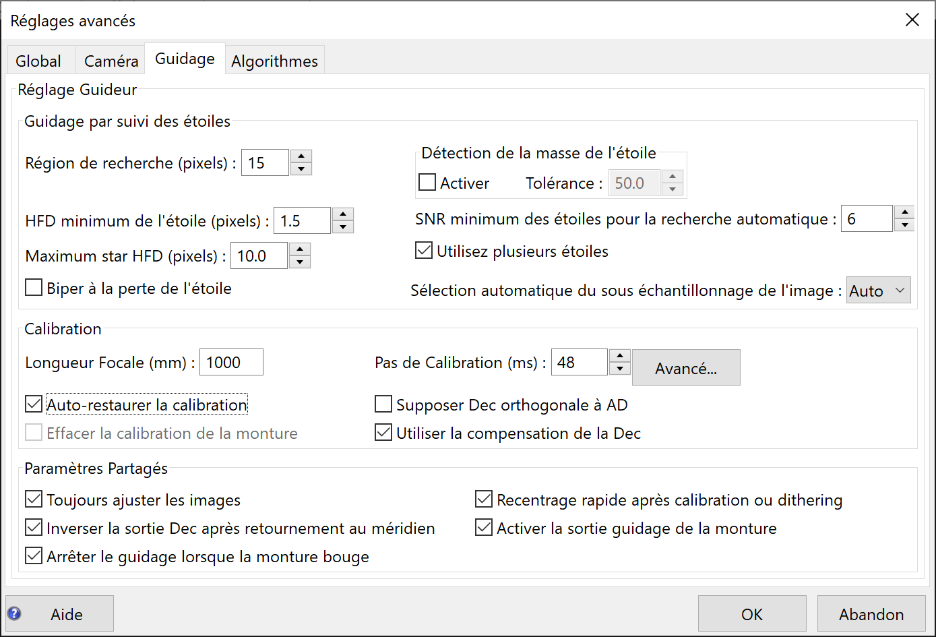
Task: Increase the Région de recherche value
Action: pos(301,156)
